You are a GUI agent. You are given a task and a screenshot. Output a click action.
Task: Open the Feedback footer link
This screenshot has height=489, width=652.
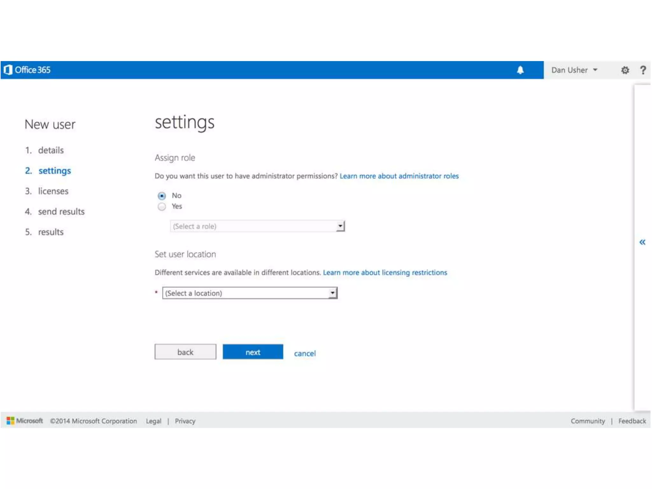pyautogui.click(x=632, y=421)
